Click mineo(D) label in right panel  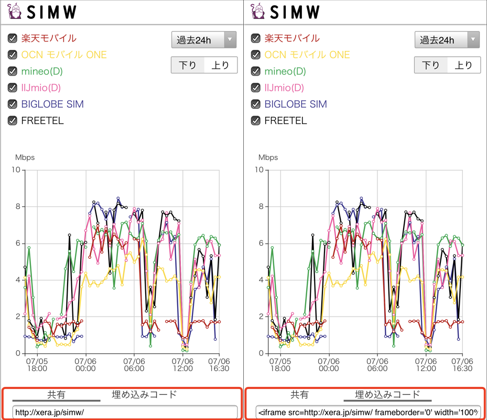point(285,71)
